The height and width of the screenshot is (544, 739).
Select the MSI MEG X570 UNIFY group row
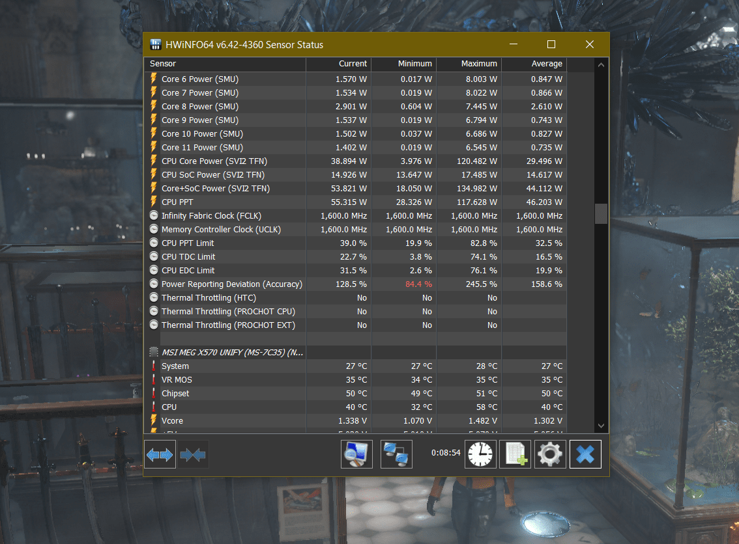355,352
